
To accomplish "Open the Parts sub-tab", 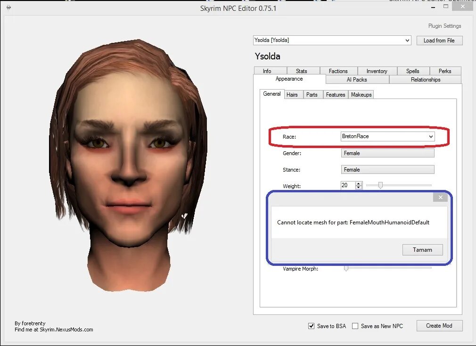I will 313,95.
